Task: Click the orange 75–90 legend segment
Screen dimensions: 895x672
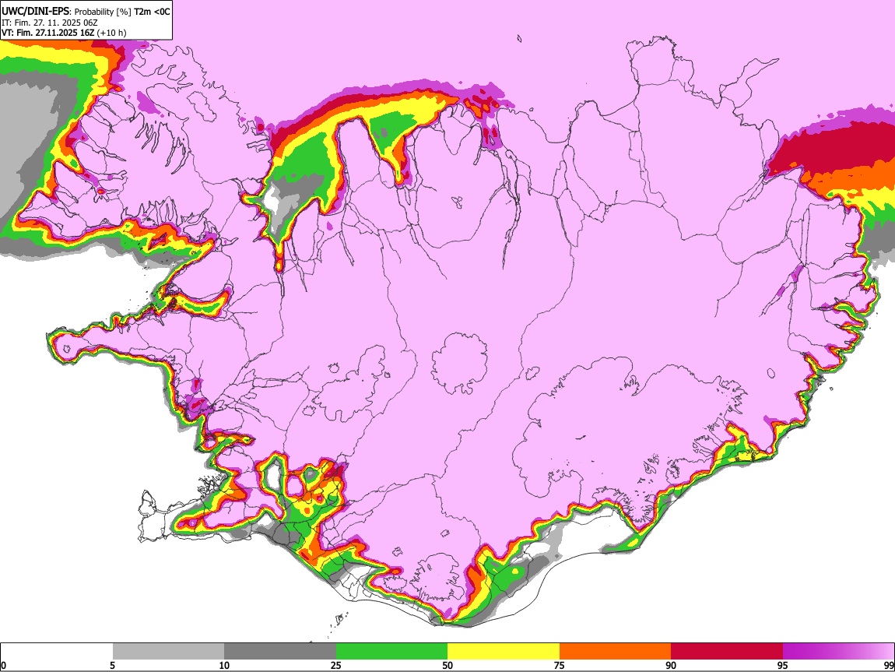Action: click(616, 651)
